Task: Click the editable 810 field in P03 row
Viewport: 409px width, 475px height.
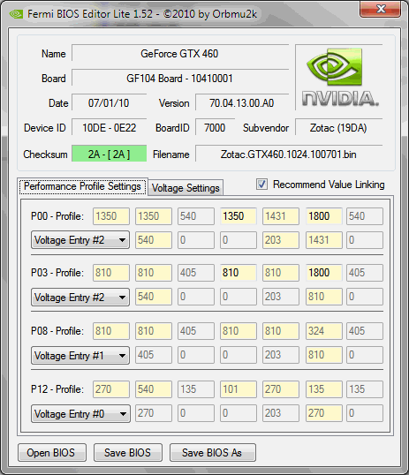Action: tap(239, 272)
